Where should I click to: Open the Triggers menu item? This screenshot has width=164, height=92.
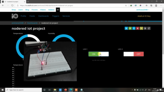click(56, 16)
